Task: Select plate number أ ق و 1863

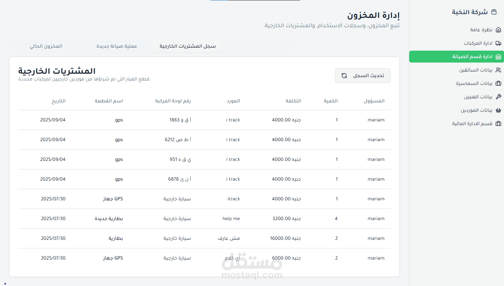Action: pos(180,120)
